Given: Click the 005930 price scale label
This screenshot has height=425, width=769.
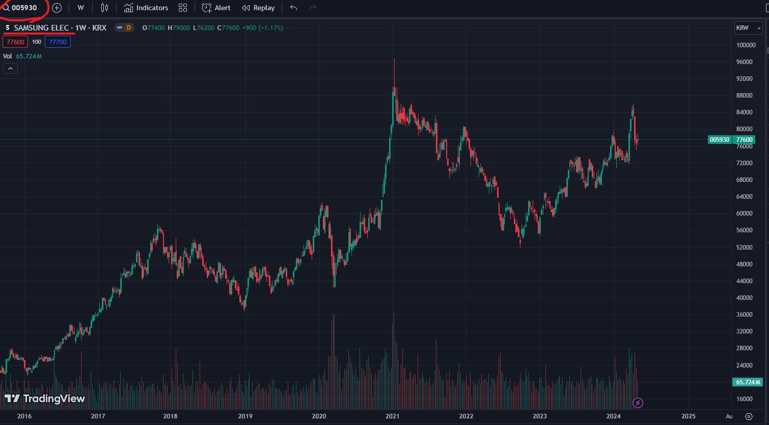Looking at the screenshot, I should [720, 140].
